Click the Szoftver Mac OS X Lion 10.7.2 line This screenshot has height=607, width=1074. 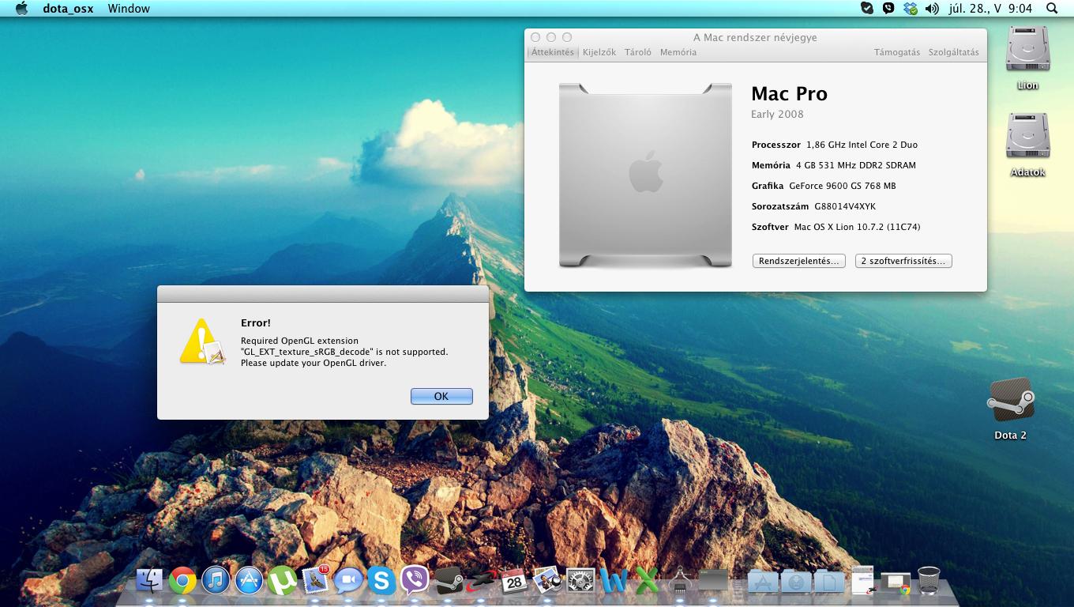836,227
